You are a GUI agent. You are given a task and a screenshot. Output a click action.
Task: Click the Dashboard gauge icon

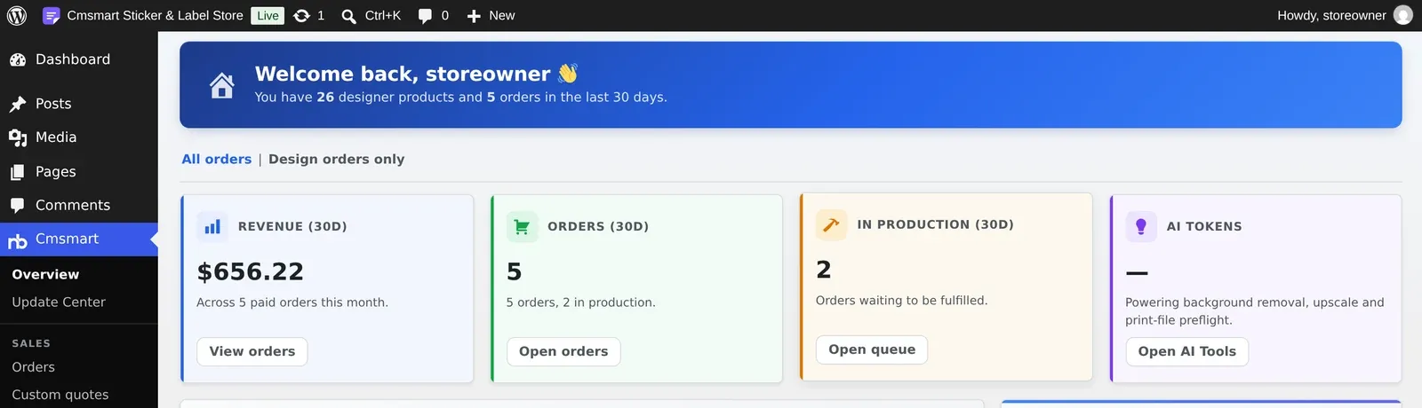point(18,59)
